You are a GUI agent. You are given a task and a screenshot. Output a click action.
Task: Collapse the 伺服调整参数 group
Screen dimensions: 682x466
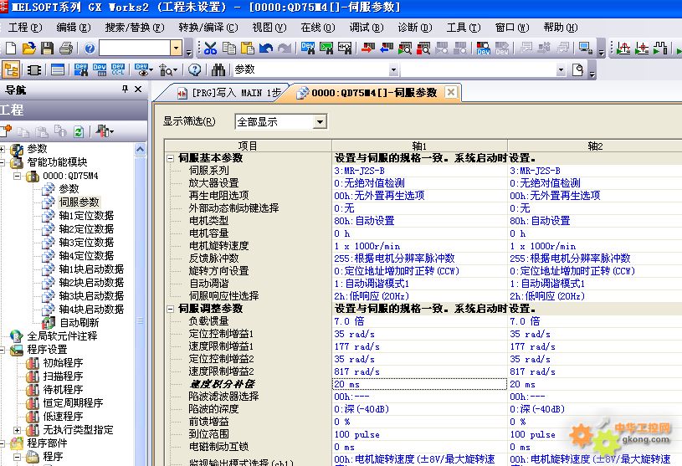tap(171, 309)
